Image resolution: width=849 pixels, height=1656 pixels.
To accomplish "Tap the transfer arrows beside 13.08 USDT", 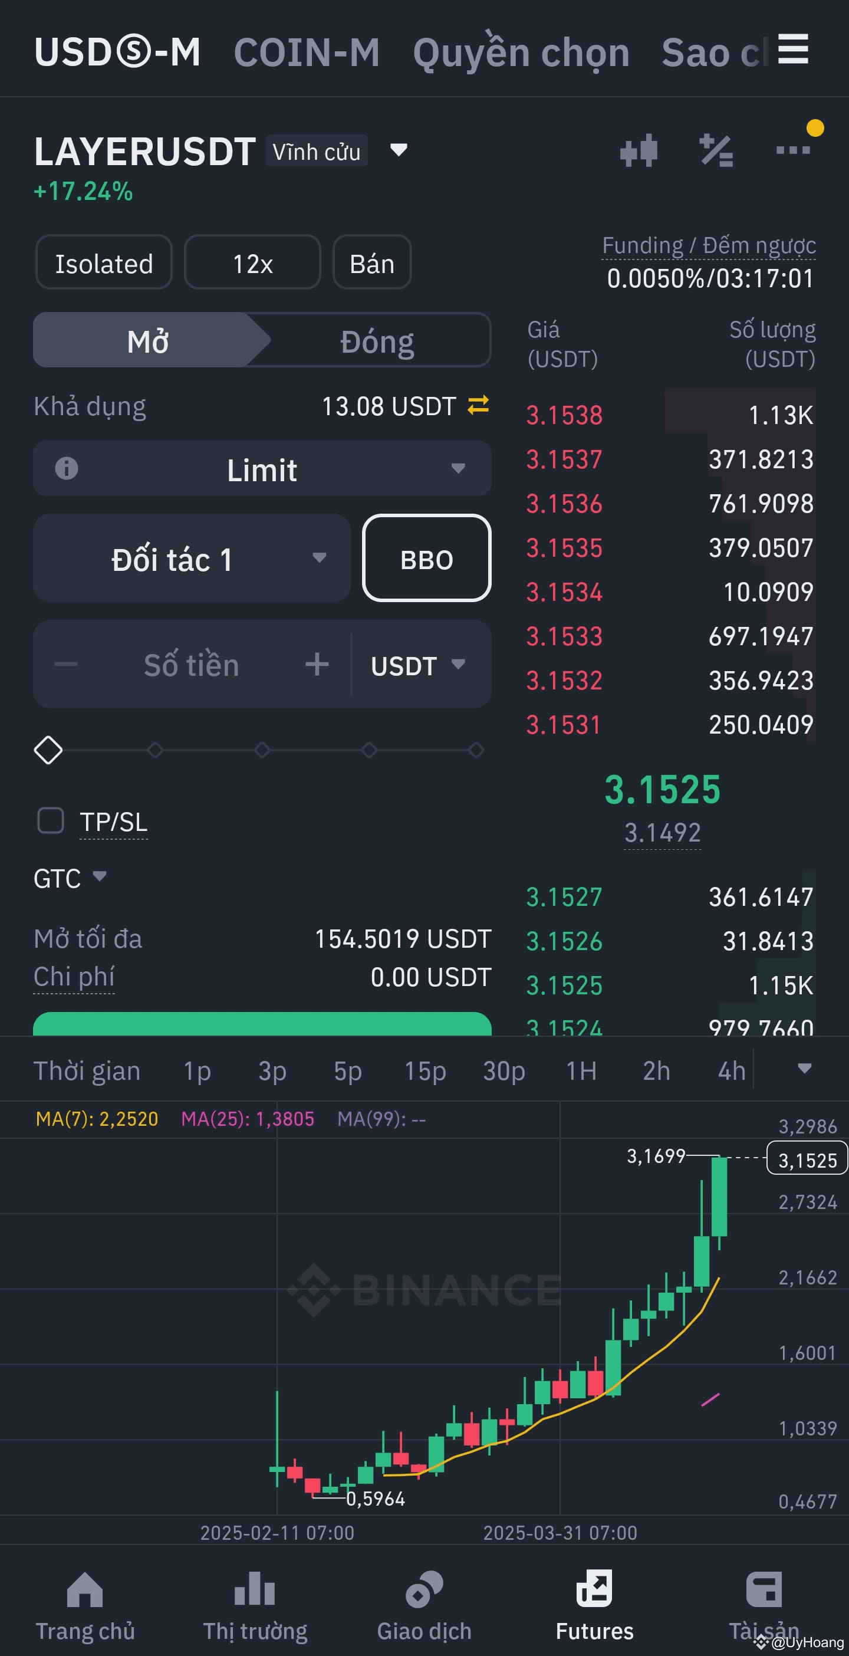I will 478,405.
